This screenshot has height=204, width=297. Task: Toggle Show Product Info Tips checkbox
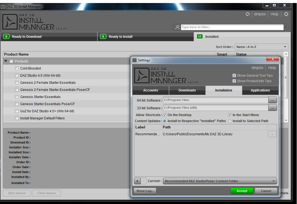pyautogui.click(x=234, y=81)
